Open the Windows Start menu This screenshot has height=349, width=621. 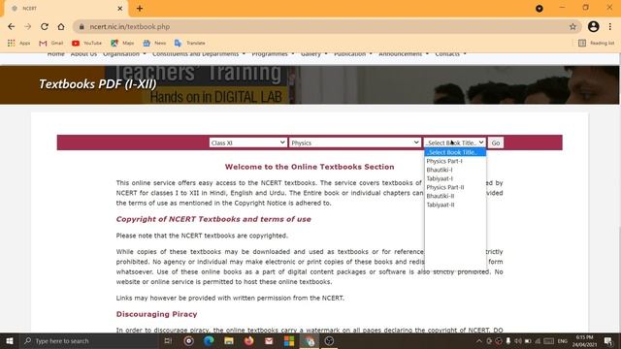tap(10, 340)
